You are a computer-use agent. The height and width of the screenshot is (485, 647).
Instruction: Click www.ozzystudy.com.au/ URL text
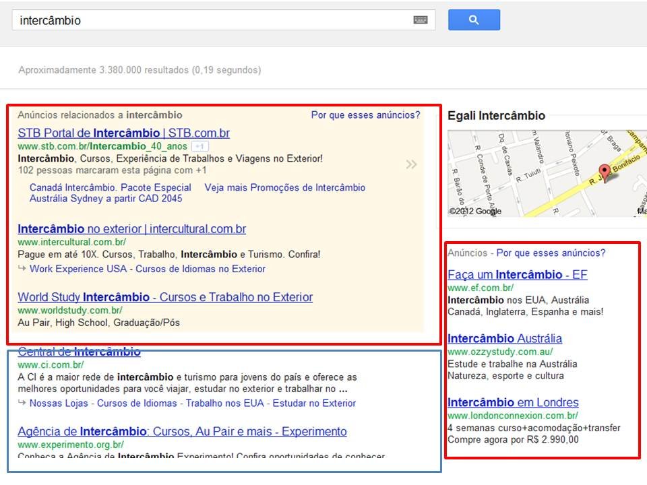pos(500,352)
